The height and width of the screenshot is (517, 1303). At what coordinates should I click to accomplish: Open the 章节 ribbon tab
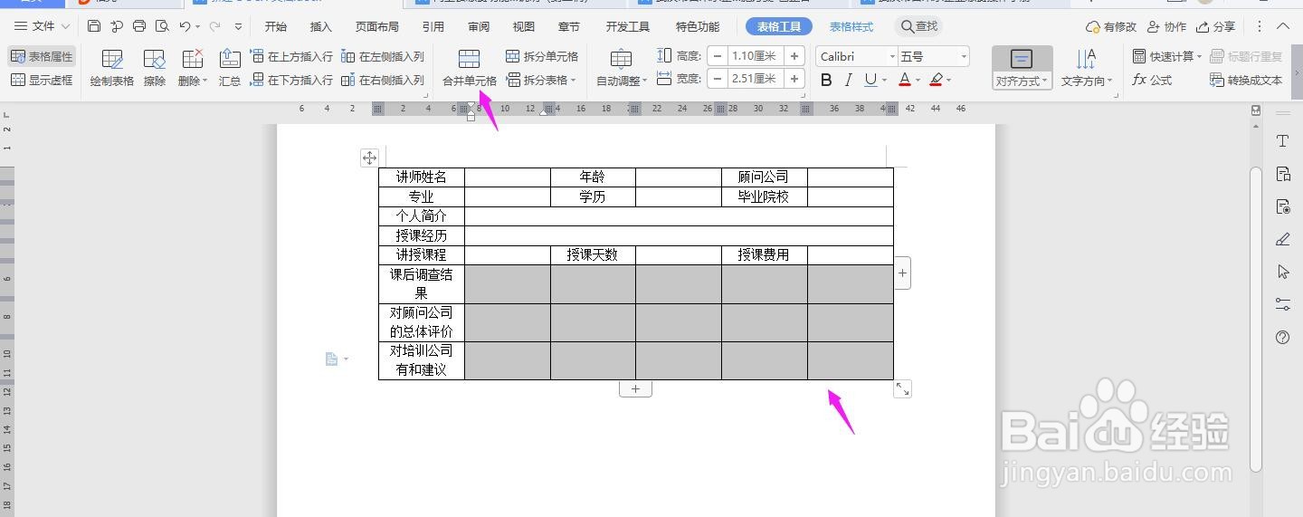pyautogui.click(x=569, y=27)
